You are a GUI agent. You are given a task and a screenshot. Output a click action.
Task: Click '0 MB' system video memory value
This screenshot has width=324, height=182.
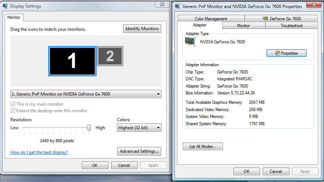click(253, 117)
